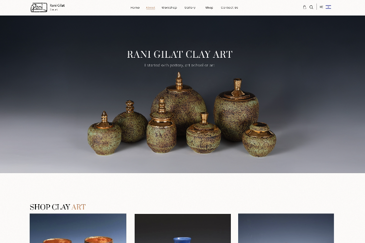Switch the site language to HE
This screenshot has width=365, height=243.
coord(321,7)
